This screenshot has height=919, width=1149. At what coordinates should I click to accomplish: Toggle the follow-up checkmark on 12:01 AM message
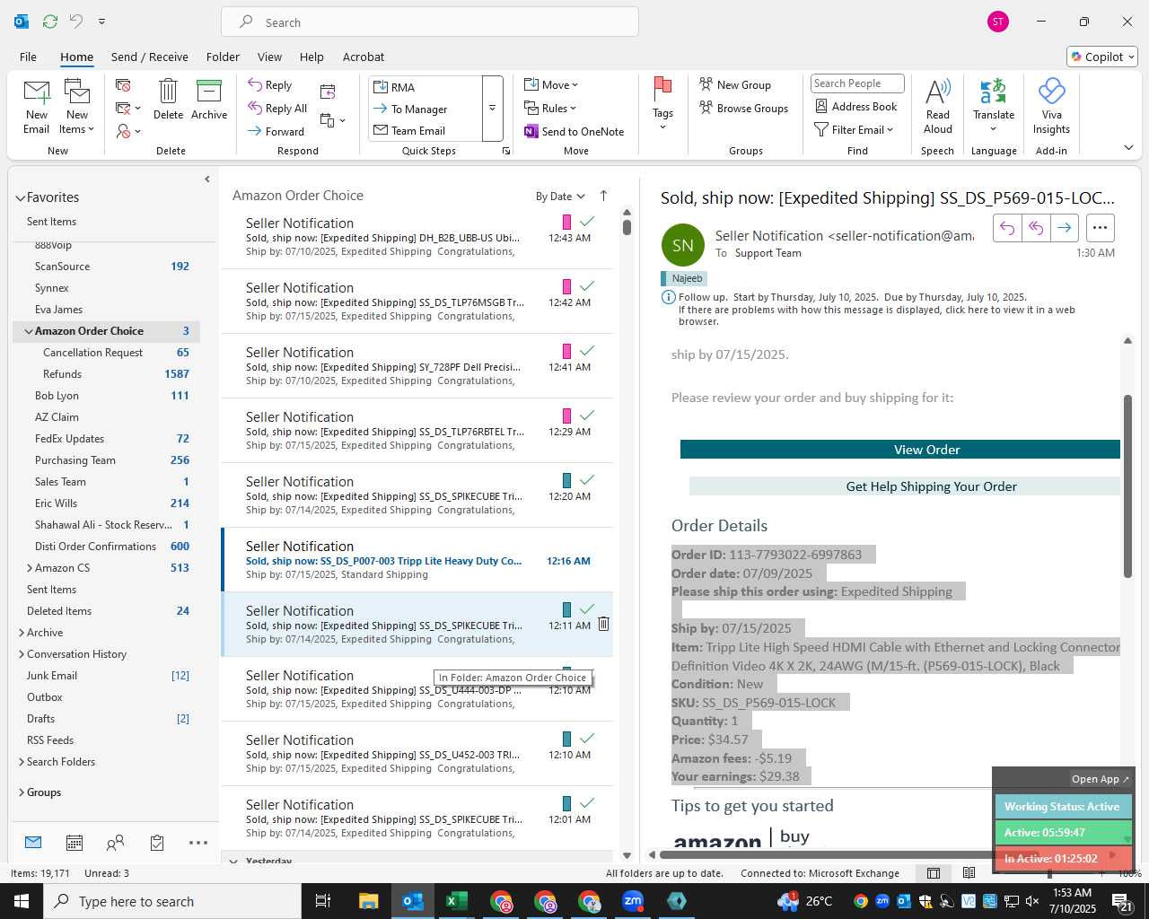click(x=587, y=802)
